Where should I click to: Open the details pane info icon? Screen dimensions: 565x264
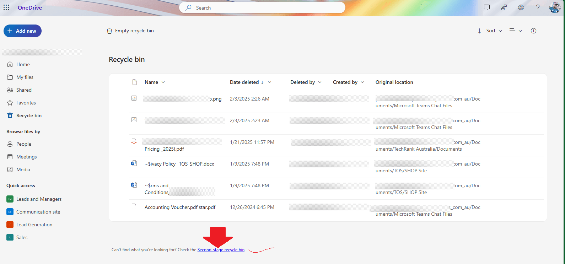click(x=533, y=31)
